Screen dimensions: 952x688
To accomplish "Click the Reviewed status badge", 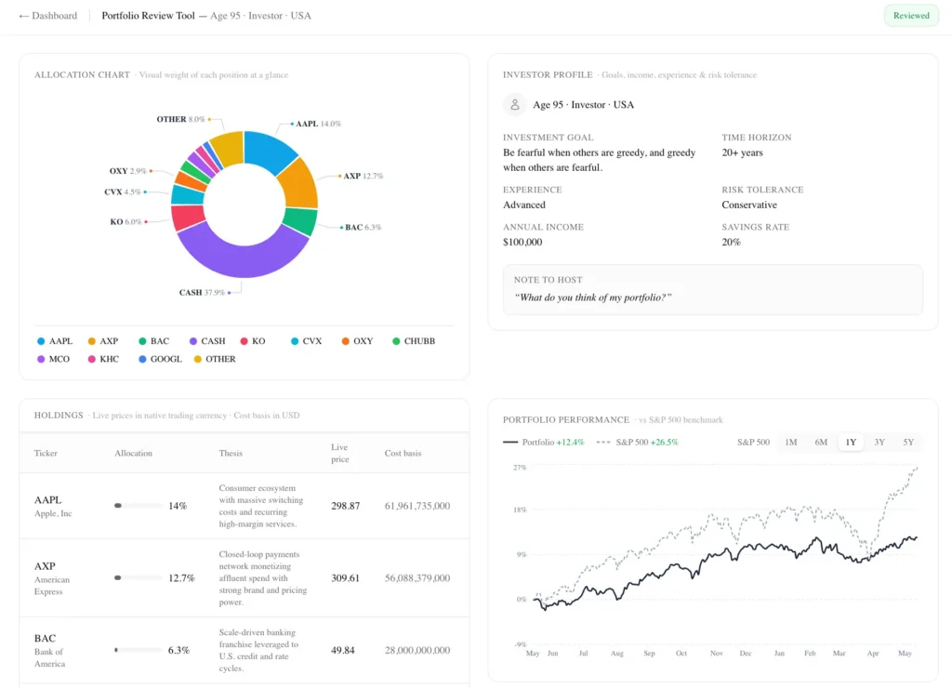I will point(911,16).
